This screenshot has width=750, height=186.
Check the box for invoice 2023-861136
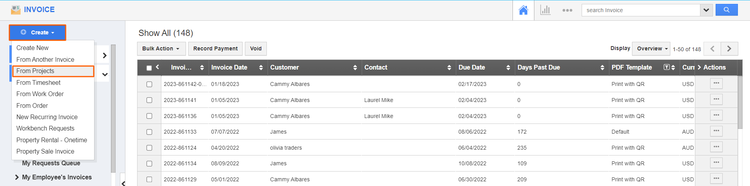coord(149,116)
